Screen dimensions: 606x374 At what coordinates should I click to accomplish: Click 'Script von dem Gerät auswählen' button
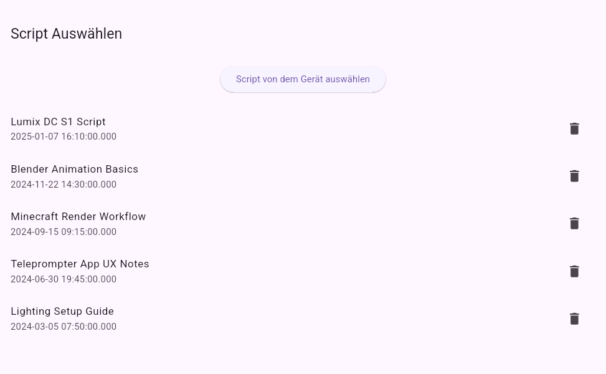pyautogui.click(x=303, y=79)
